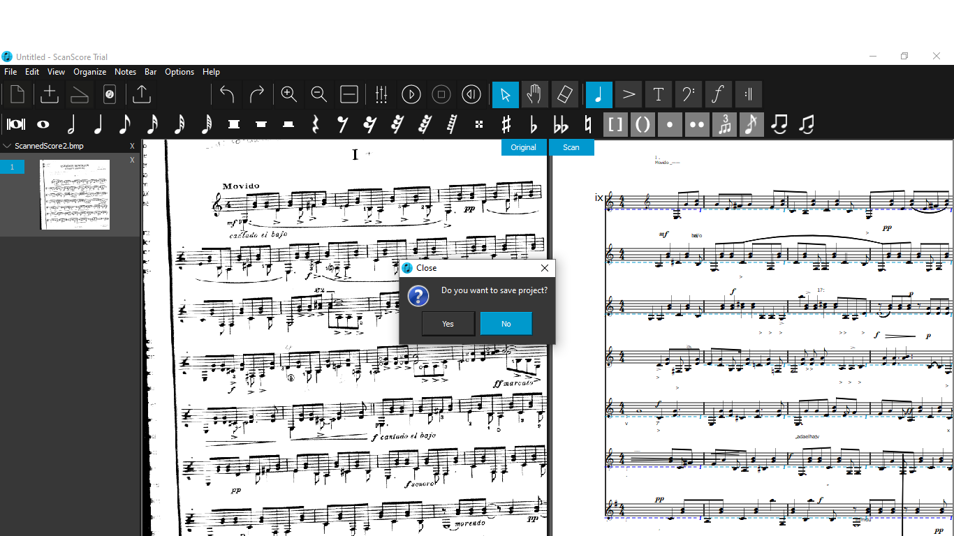Image resolution: width=954 pixels, height=536 pixels.
Task: Open the File menu
Action: point(10,72)
